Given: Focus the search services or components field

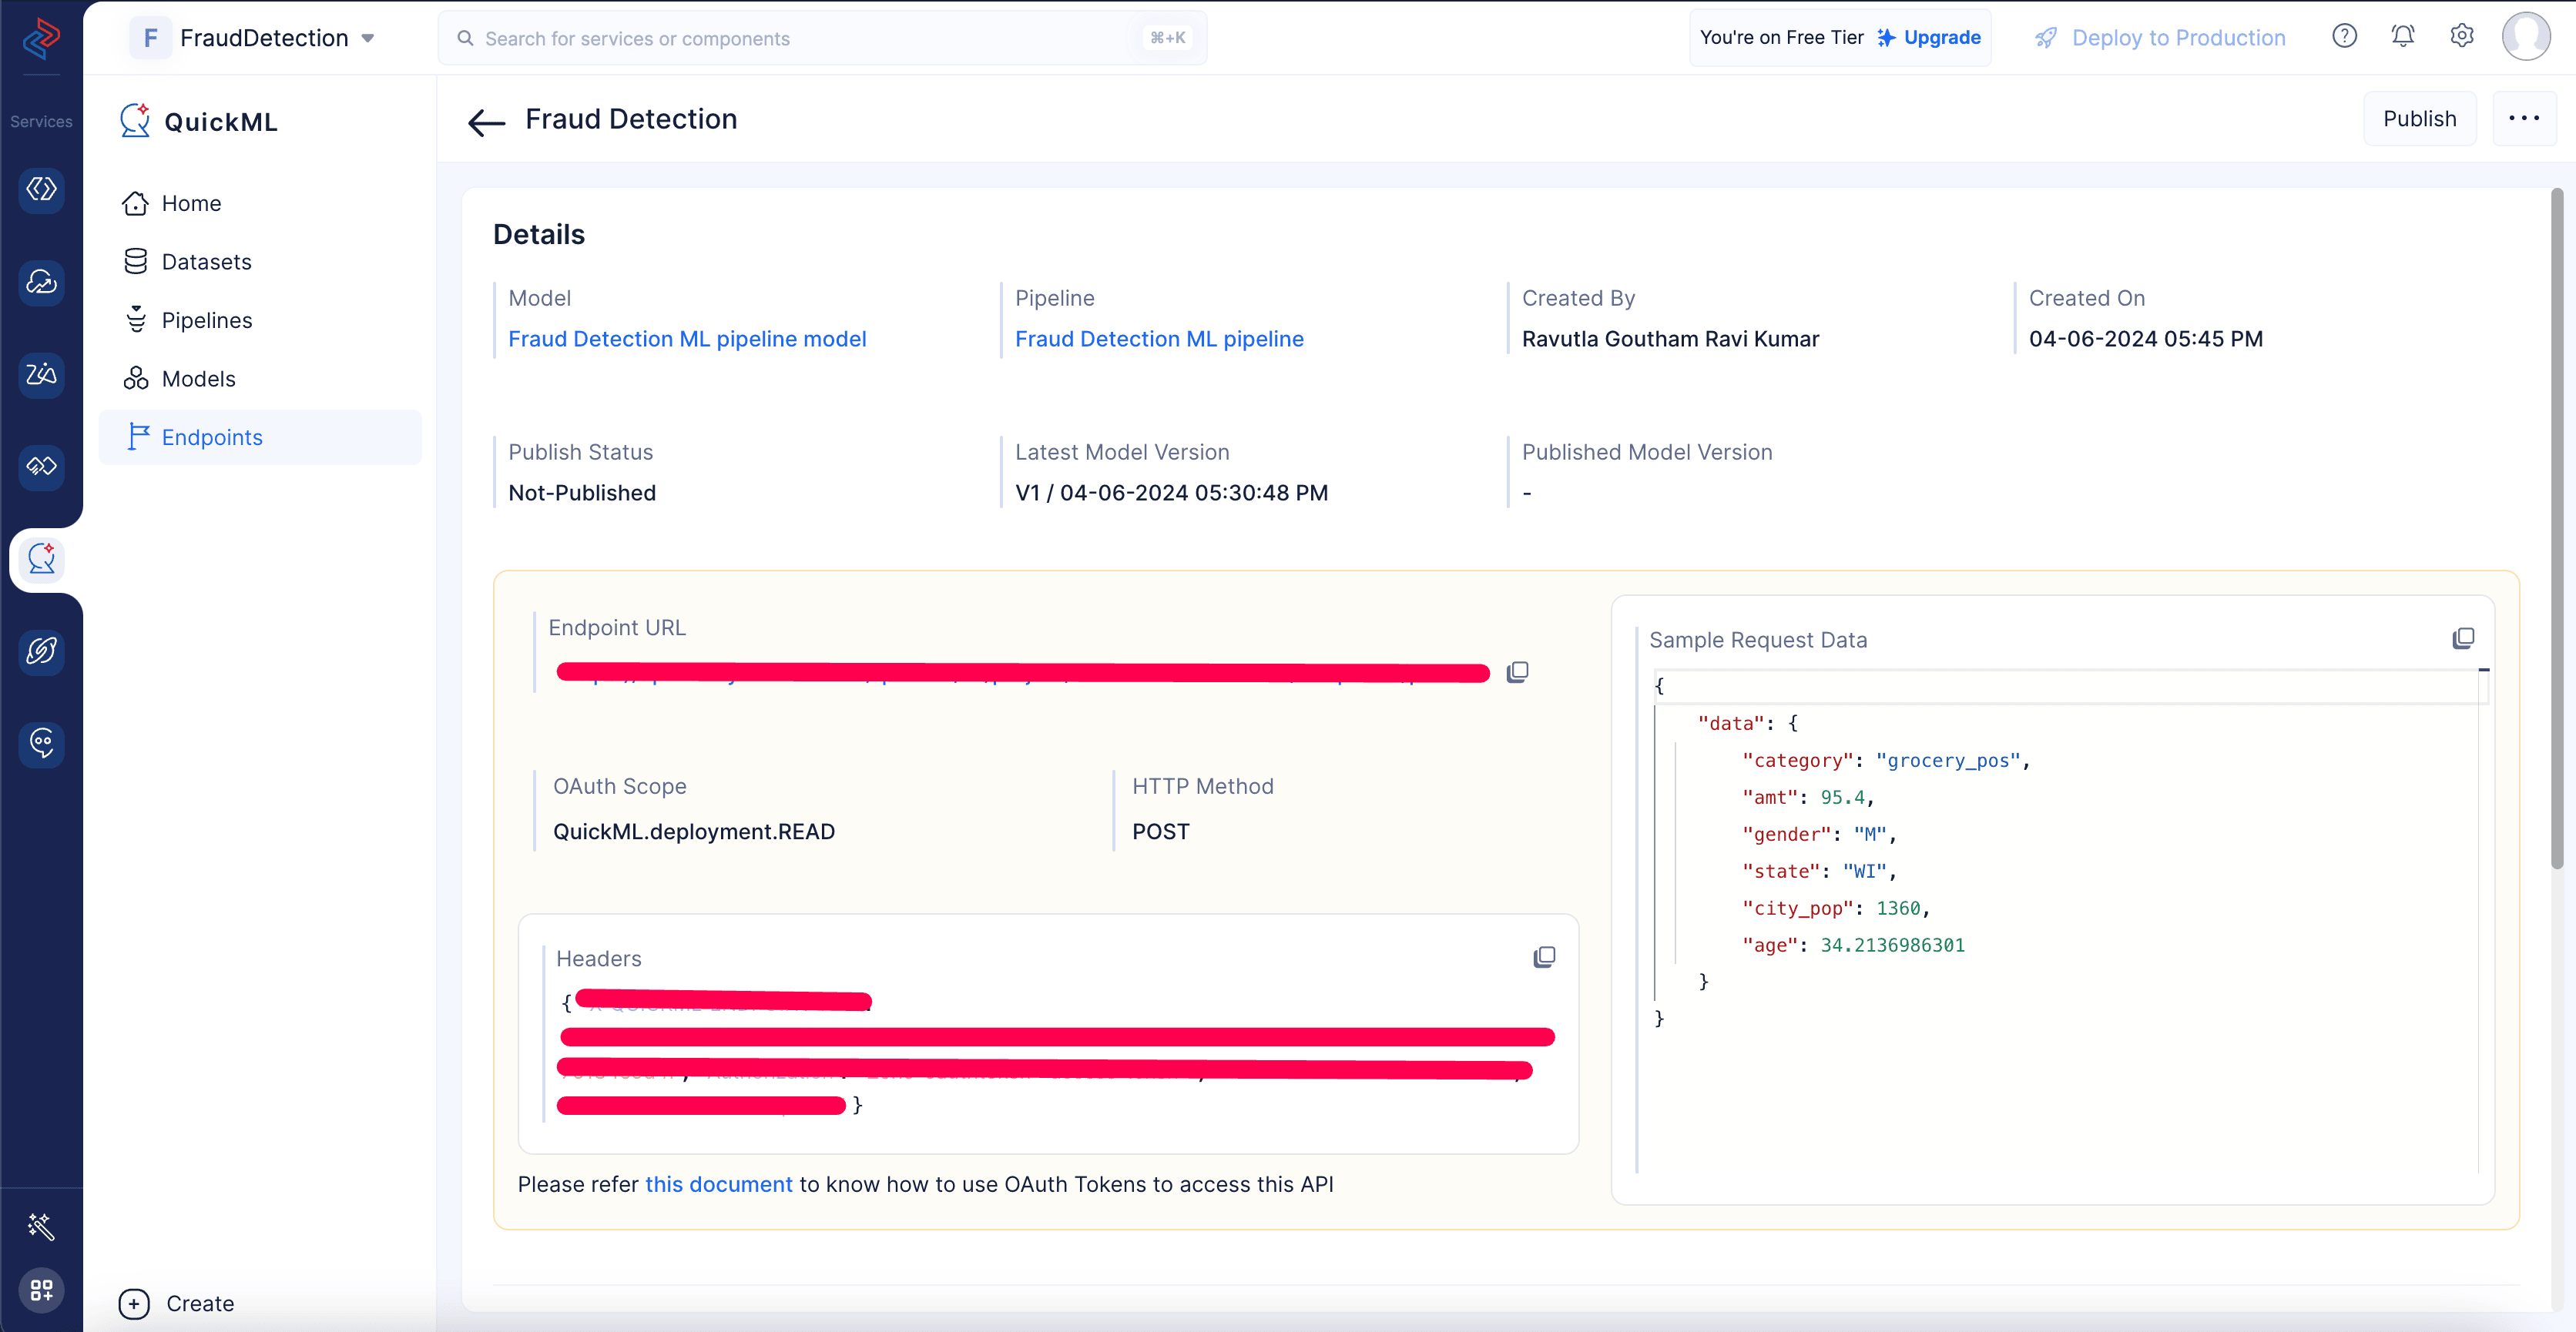Looking at the screenshot, I should point(822,38).
